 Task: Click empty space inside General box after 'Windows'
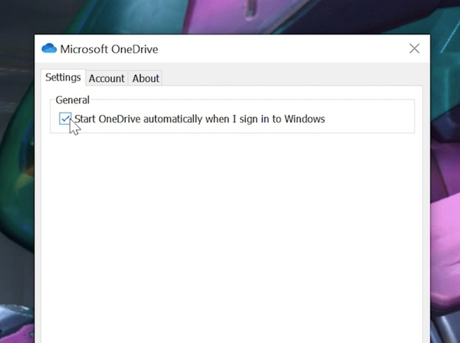tap(372, 119)
